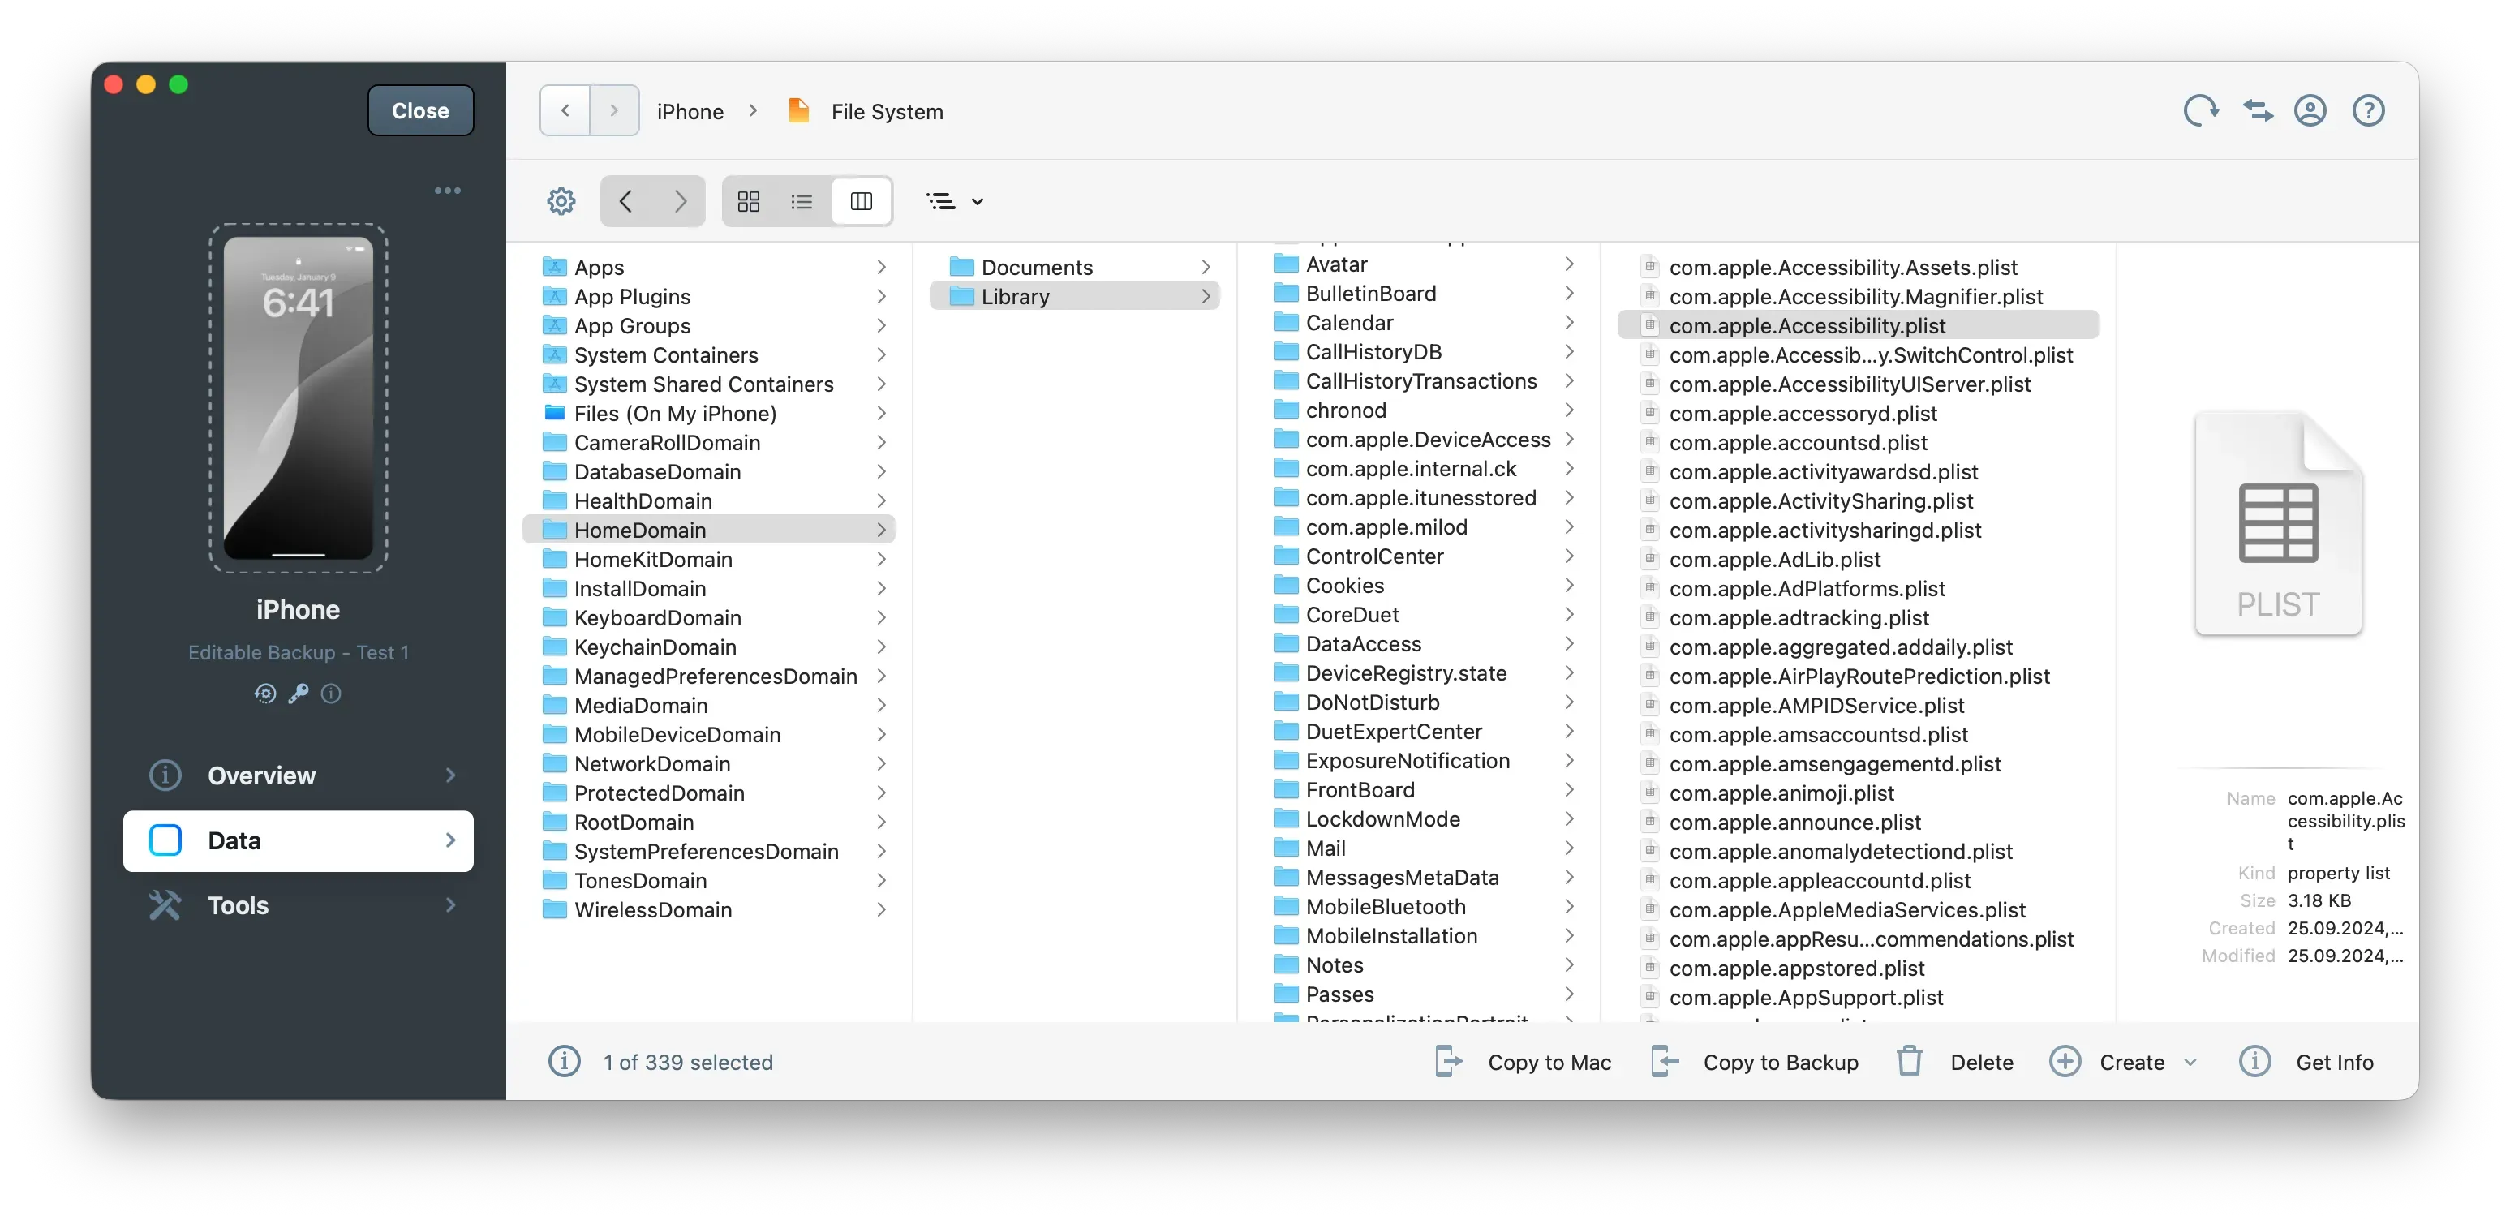Image resolution: width=2510 pixels, height=1220 pixels.
Task: Open device info via the info icon below iPhone
Action: 330,694
